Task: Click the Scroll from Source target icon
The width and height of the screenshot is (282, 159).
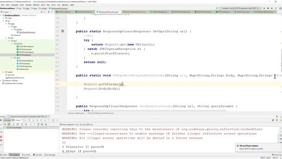Action: (41, 12)
